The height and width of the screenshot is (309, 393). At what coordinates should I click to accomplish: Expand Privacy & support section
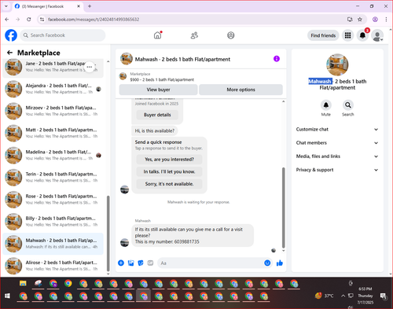337,170
